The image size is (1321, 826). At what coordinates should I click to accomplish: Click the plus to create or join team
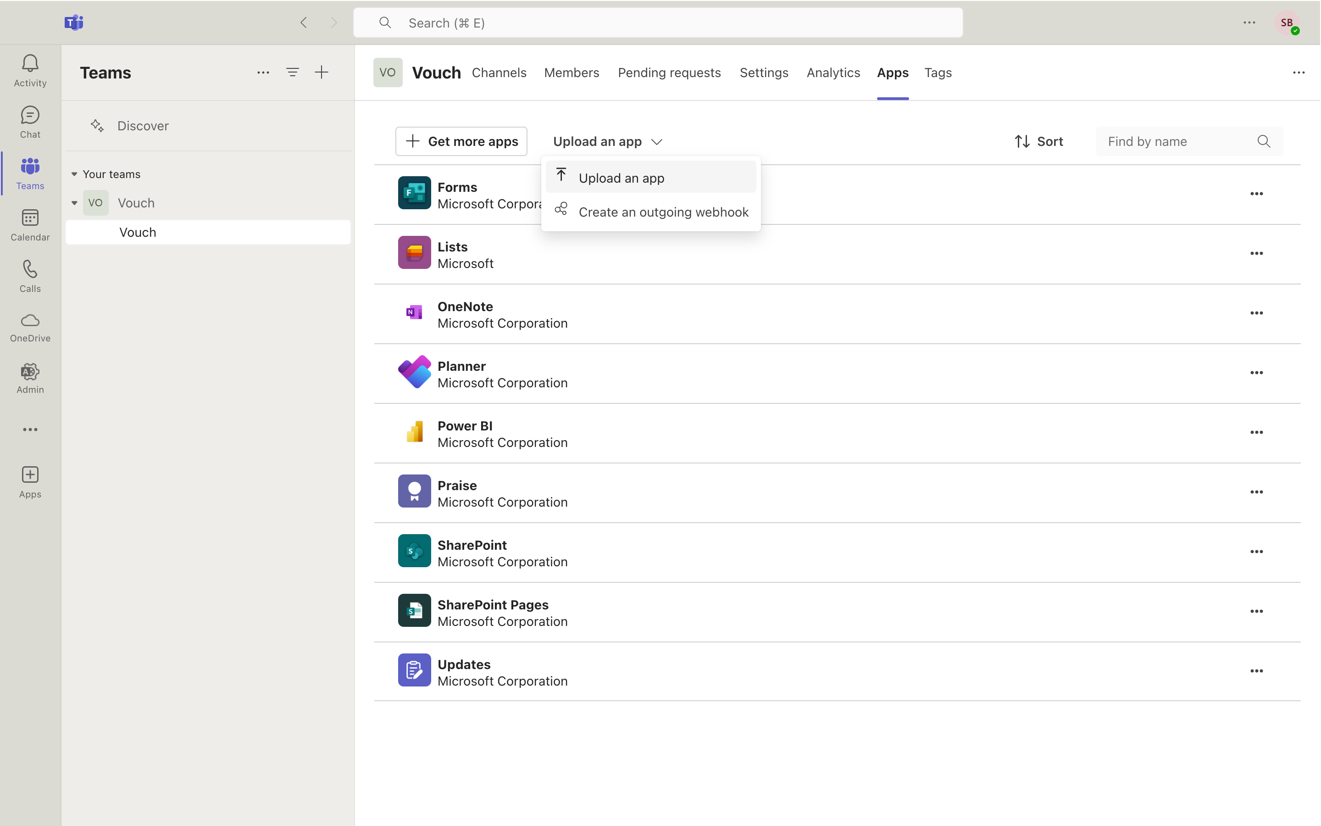pyautogui.click(x=322, y=72)
